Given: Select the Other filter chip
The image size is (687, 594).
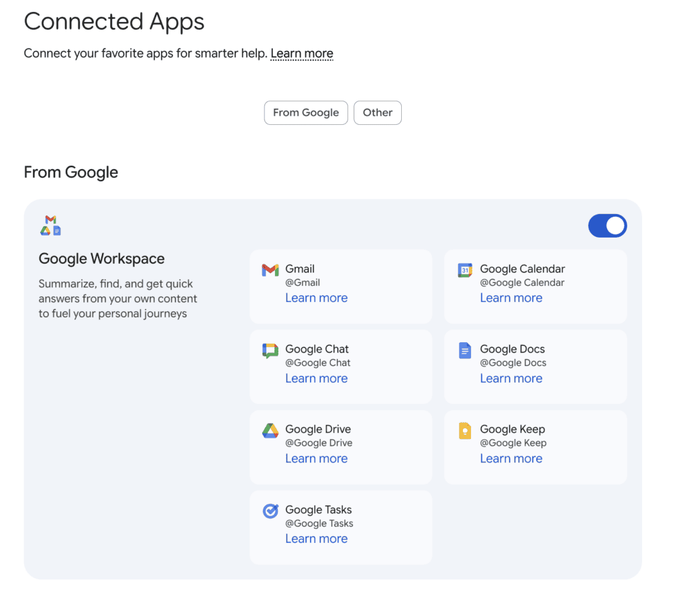Looking at the screenshot, I should point(377,113).
